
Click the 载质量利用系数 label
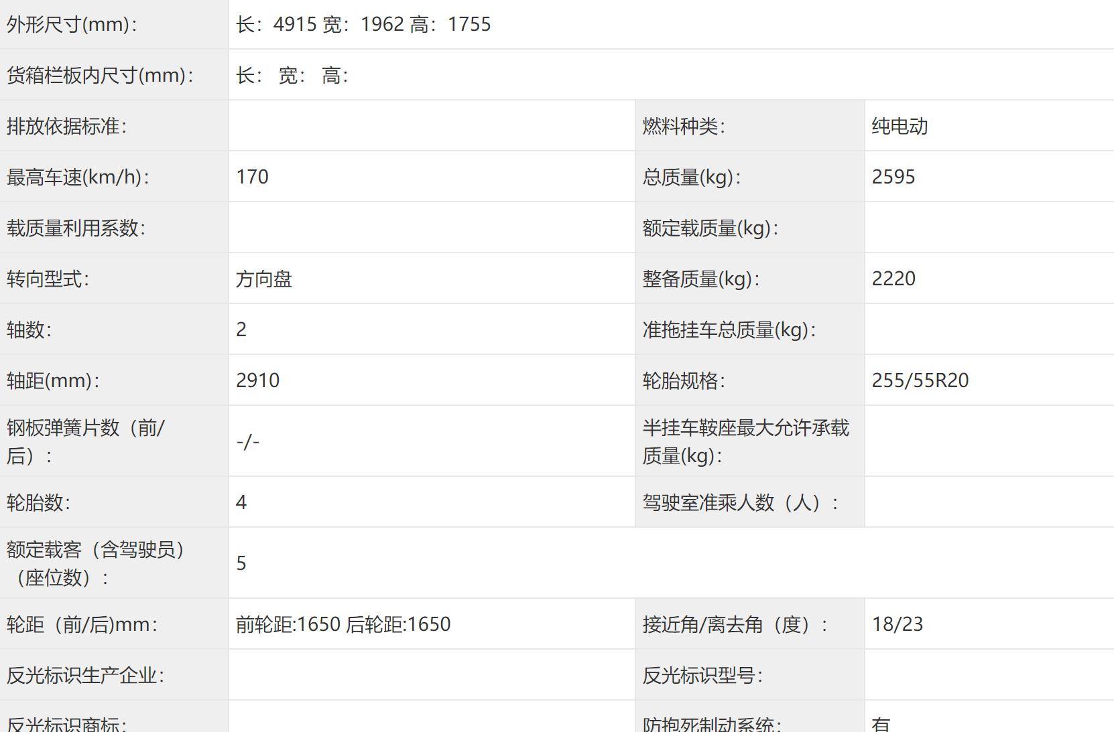coord(75,228)
